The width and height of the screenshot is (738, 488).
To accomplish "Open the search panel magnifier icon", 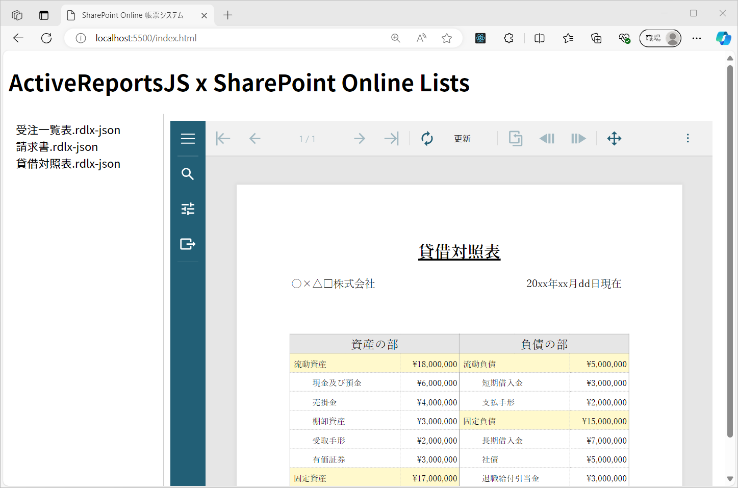I will pyautogui.click(x=188, y=174).
